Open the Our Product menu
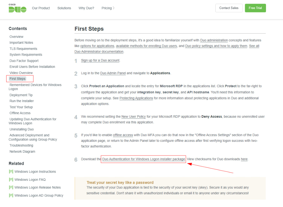283x207 pixels. click(41, 8)
